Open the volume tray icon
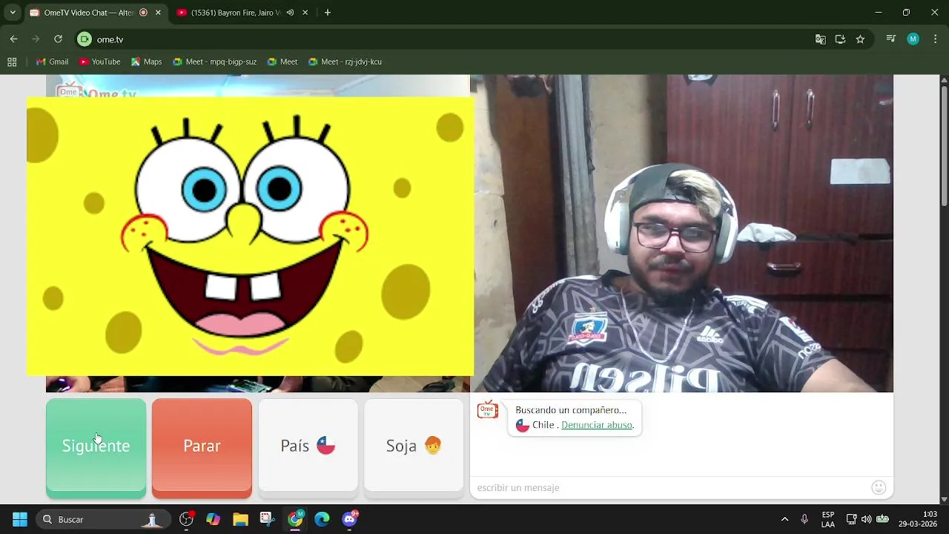The image size is (949, 534). coord(866,519)
